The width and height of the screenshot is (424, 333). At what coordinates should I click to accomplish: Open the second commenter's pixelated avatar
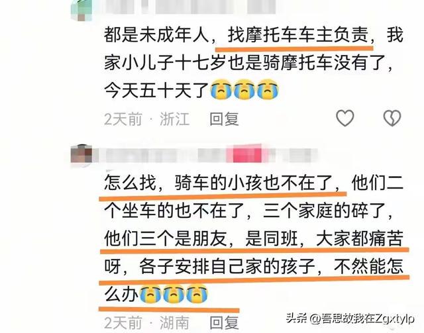[81, 155]
